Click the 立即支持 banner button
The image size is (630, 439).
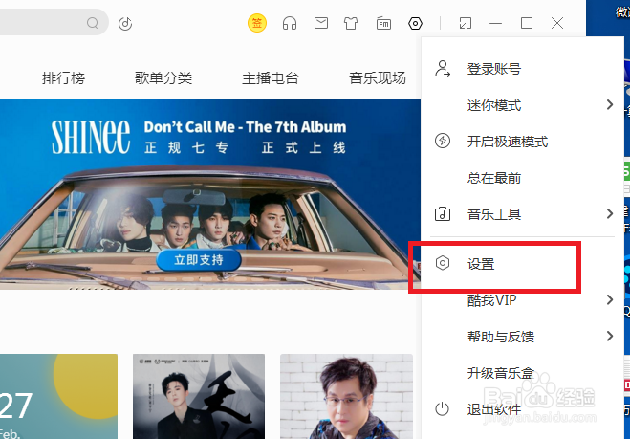tap(199, 260)
